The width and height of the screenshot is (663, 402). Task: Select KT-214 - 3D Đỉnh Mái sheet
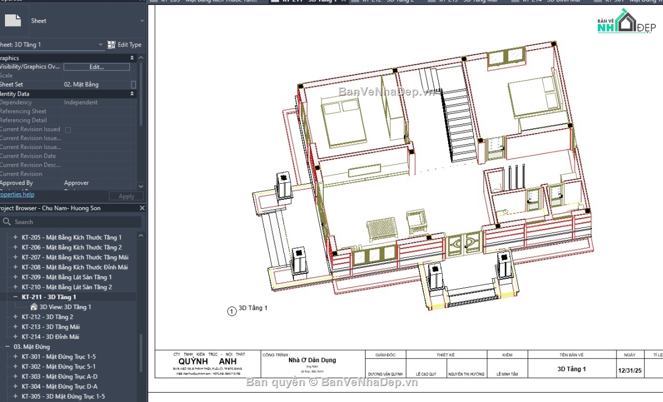pos(50,337)
